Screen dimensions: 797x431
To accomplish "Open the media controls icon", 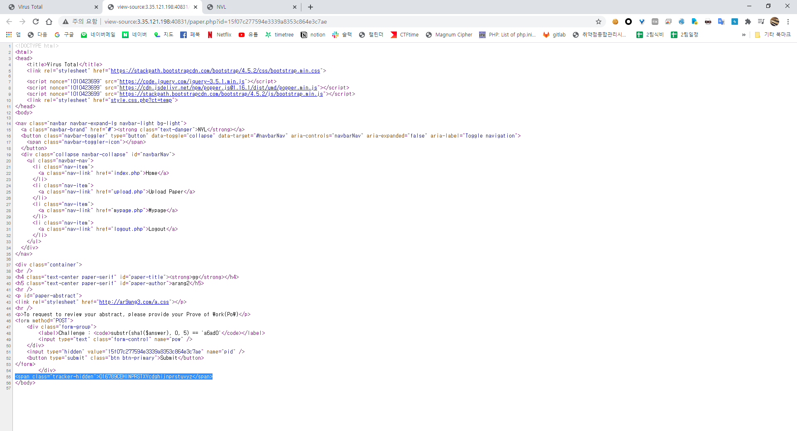I will (761, 22).
